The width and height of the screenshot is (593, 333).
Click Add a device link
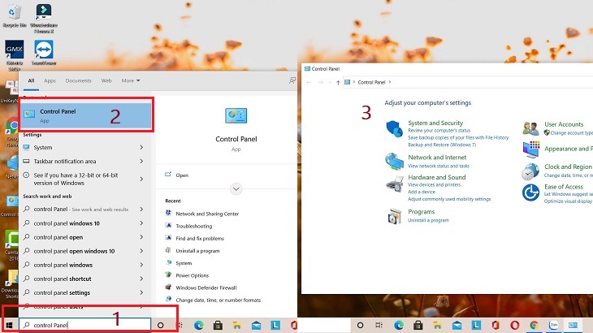pos(422,192)
